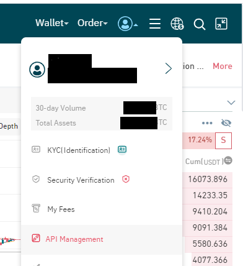Exit fullscreen with the collapse icon
This screenshot has width=243, height=266.
pyautogui.click(x=221, y=24)
